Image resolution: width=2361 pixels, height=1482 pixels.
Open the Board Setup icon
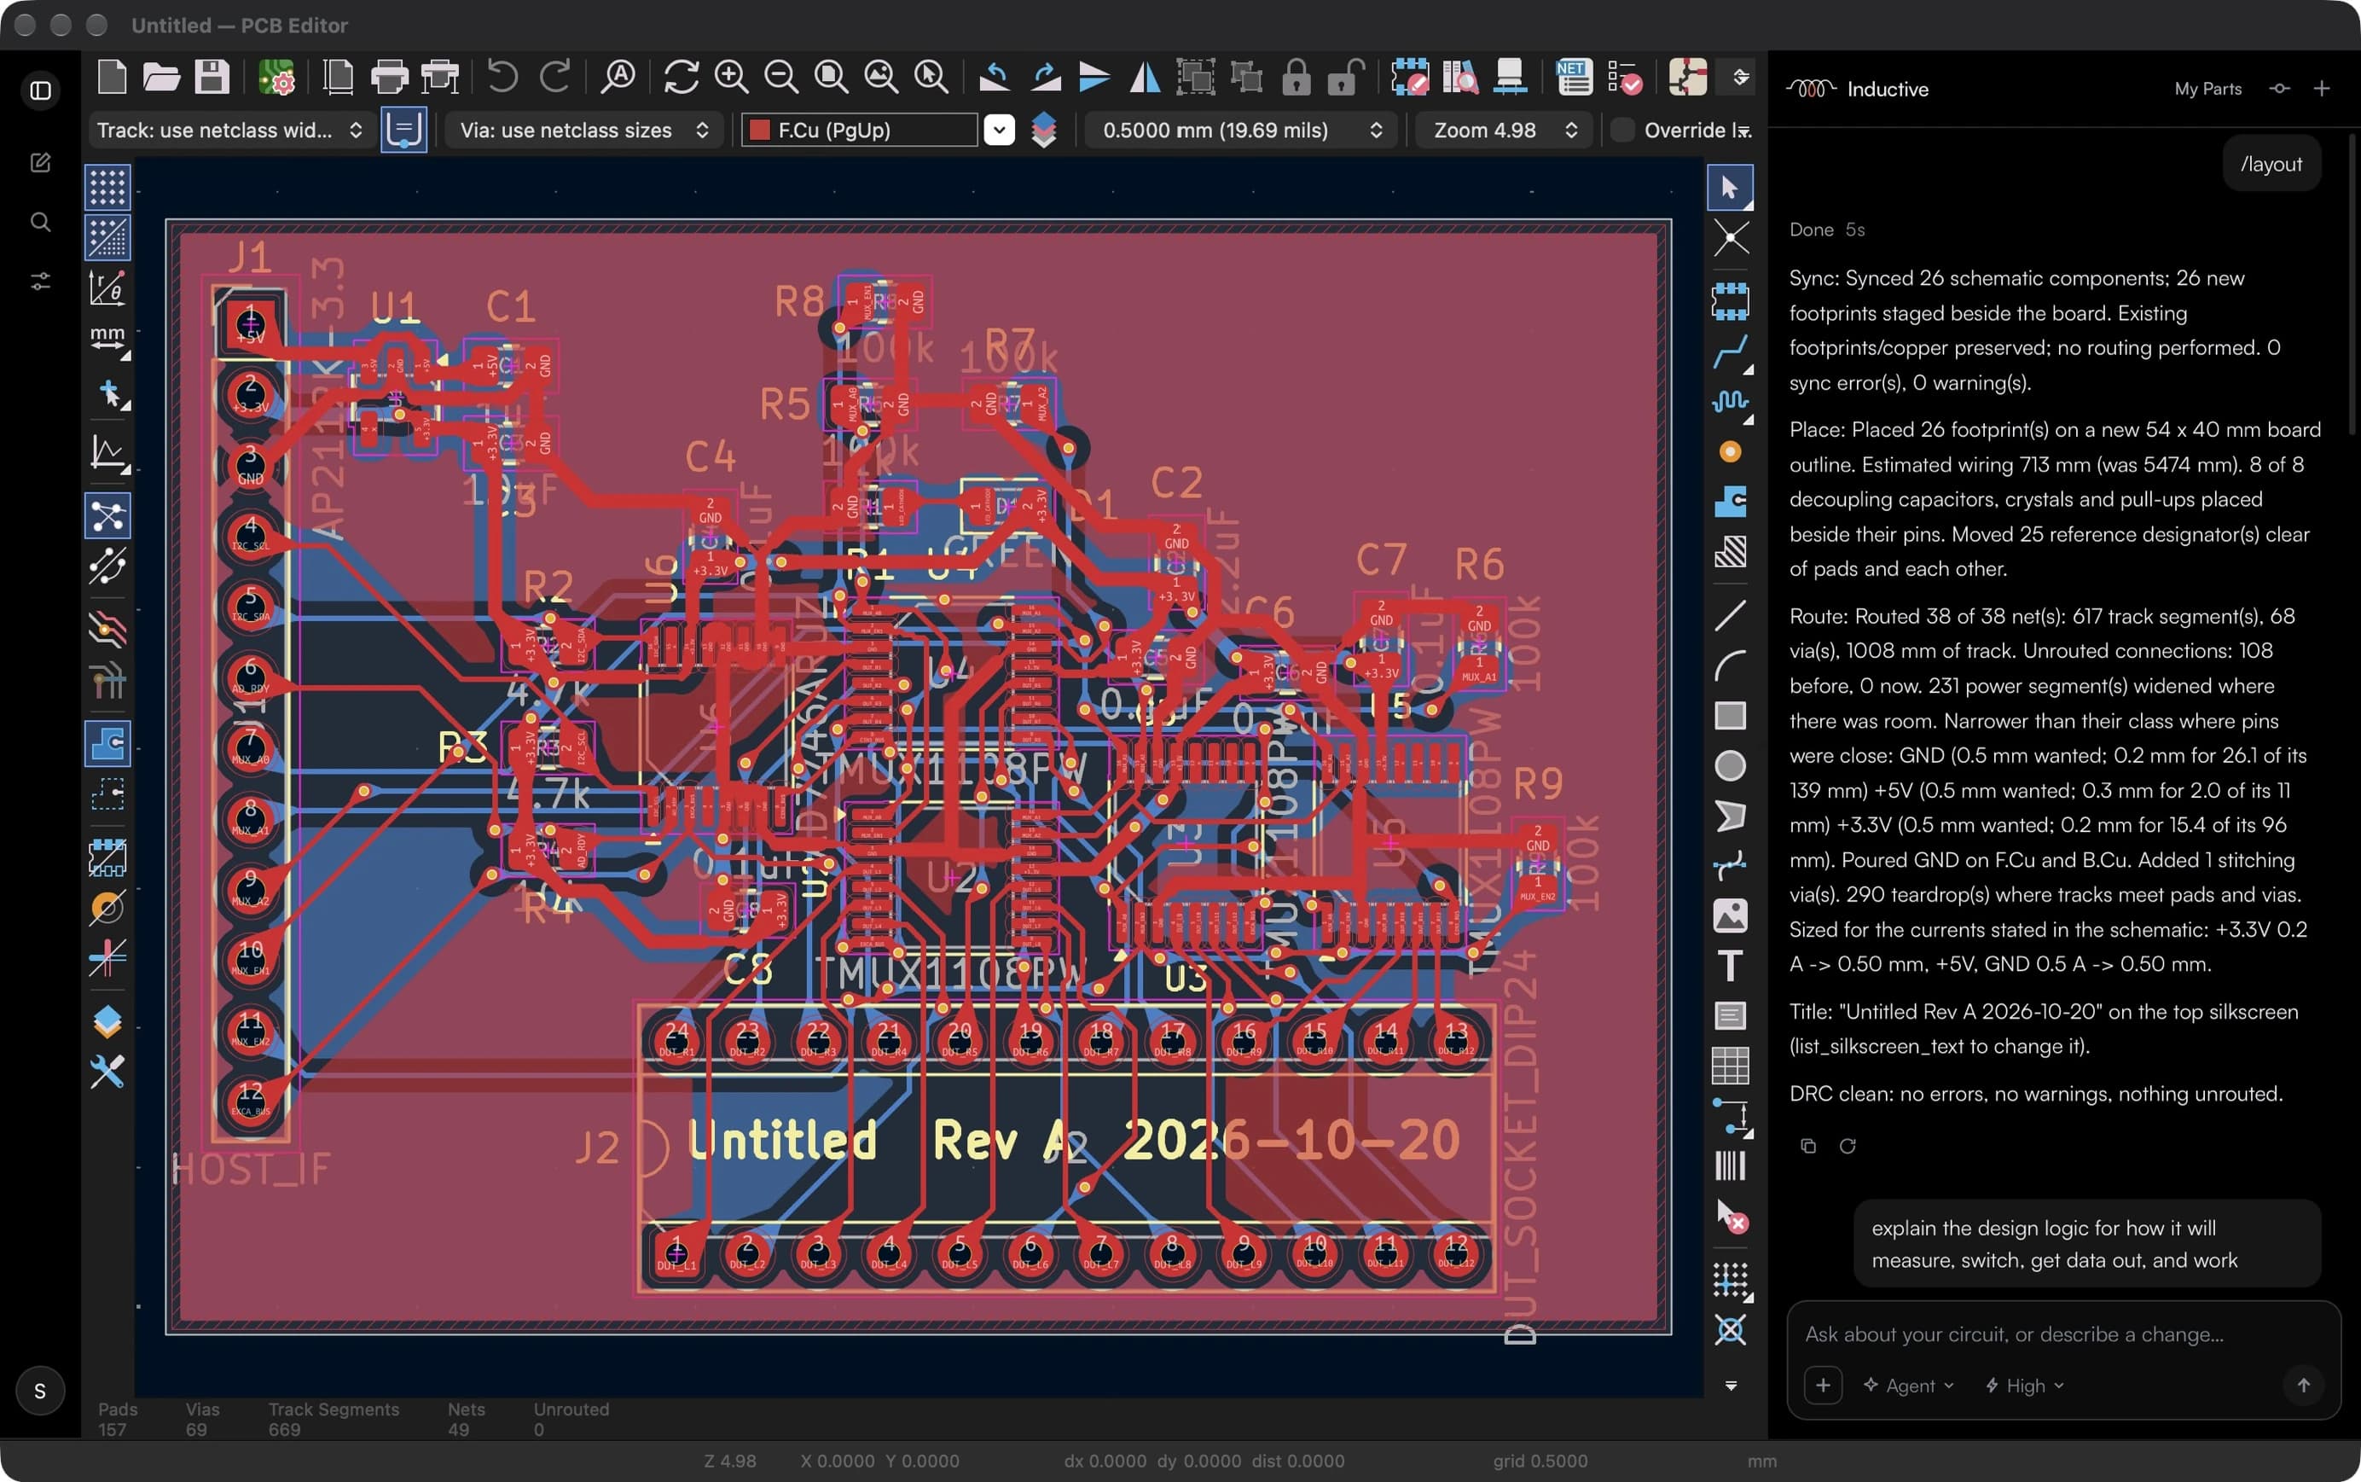tap(276, 77)
